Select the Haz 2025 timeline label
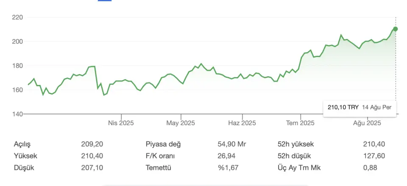This screenshot has width=407, height=186. point(242,123)
